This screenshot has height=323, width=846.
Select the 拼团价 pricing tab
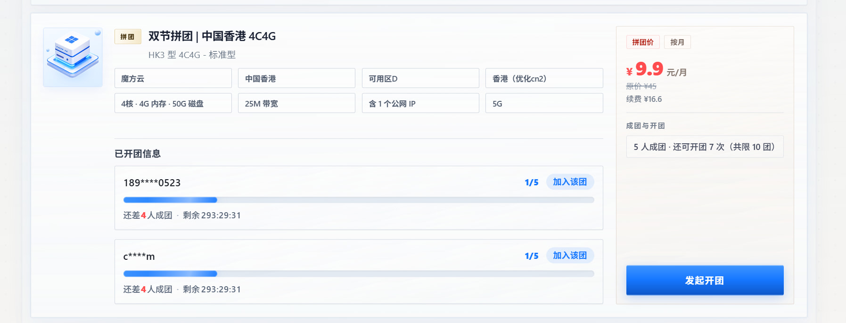643,42
